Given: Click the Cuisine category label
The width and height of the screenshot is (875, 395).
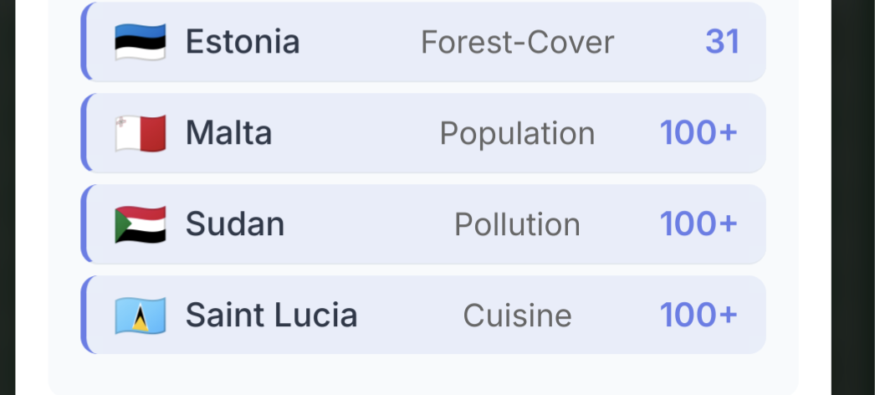Looking at the screenshot, I should click(x=517, y=315).
